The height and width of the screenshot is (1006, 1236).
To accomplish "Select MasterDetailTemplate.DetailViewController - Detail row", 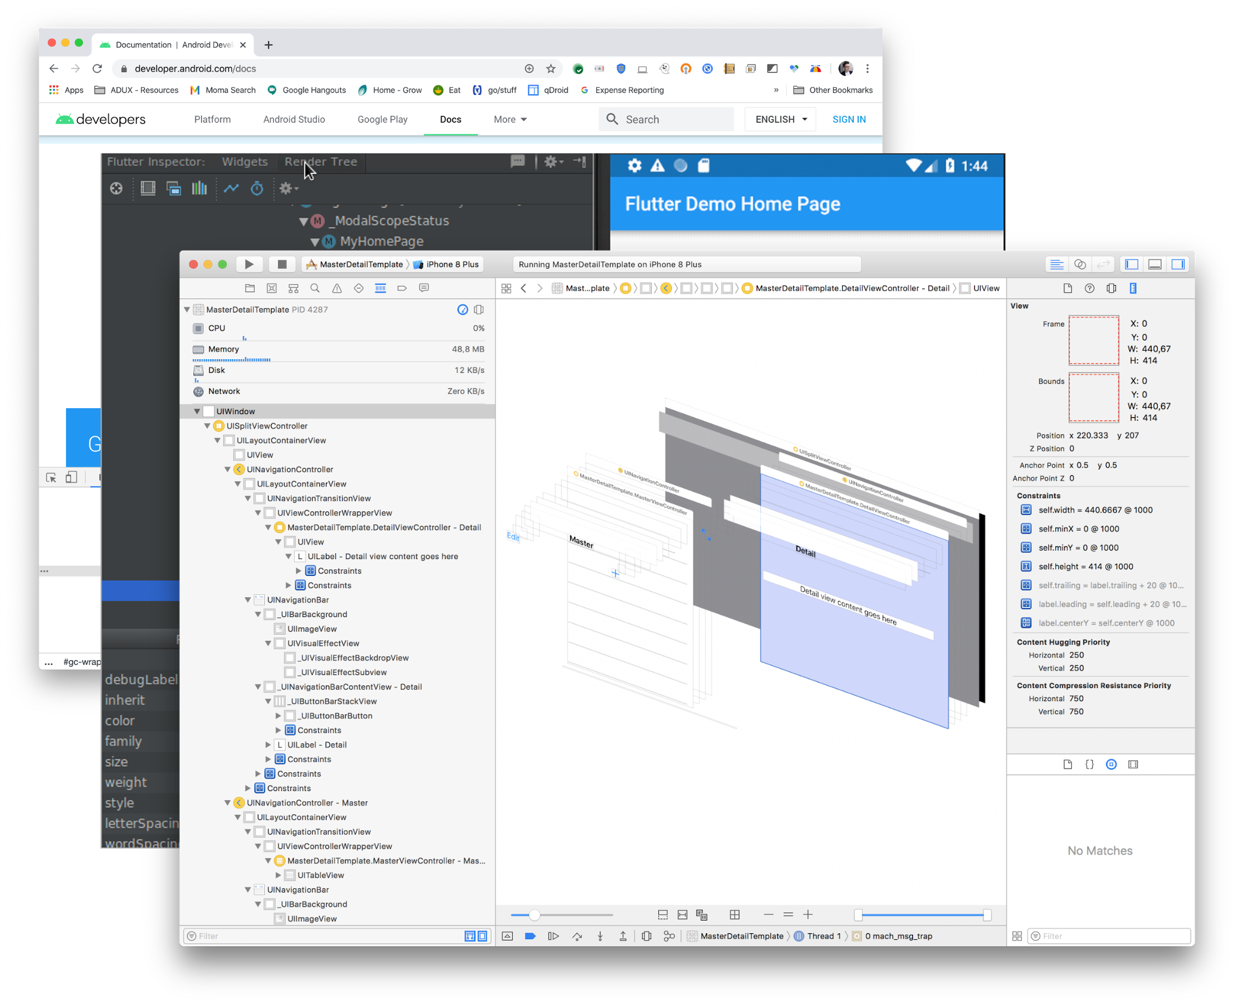I will (x=338, y=527).
